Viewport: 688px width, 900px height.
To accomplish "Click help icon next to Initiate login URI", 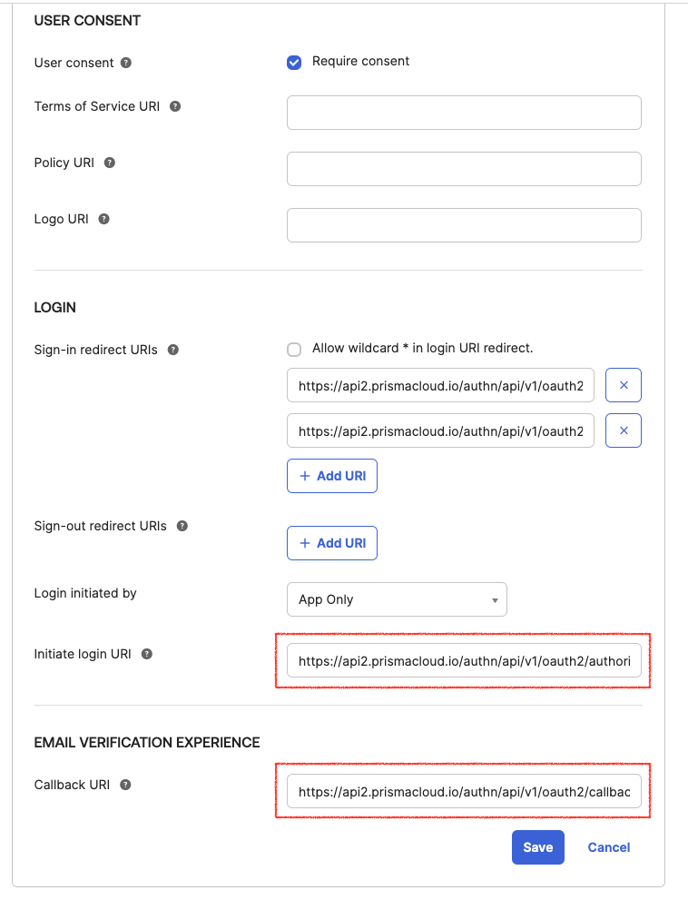I will 147,654.
